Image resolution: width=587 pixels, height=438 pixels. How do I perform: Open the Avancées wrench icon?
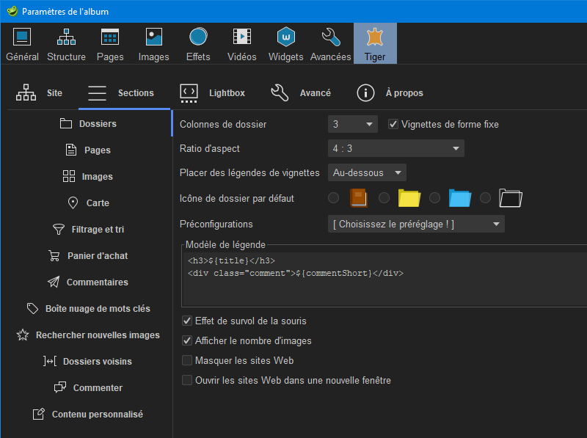tap(330, 43)
